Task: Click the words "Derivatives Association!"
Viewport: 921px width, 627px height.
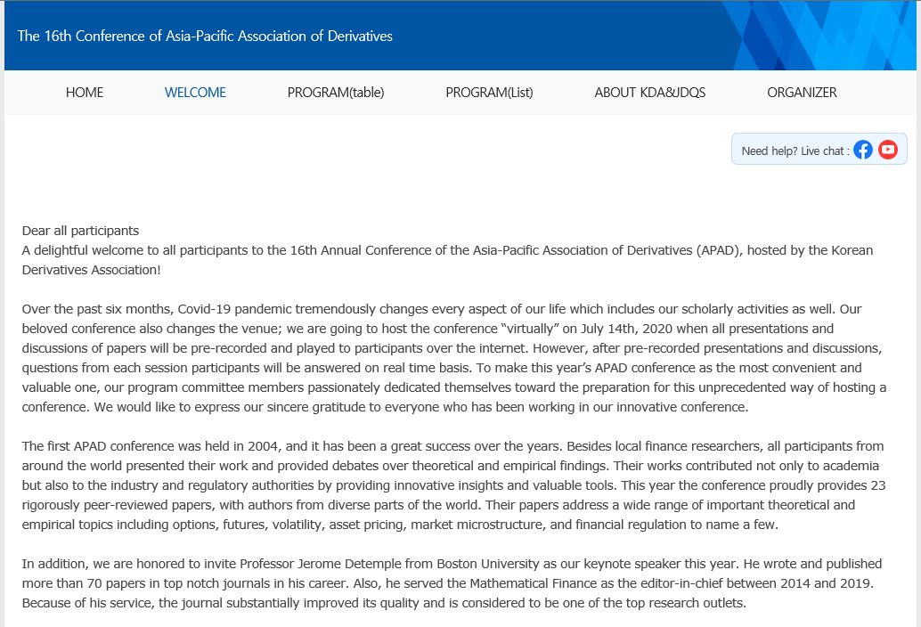Action: click(91, 270)
